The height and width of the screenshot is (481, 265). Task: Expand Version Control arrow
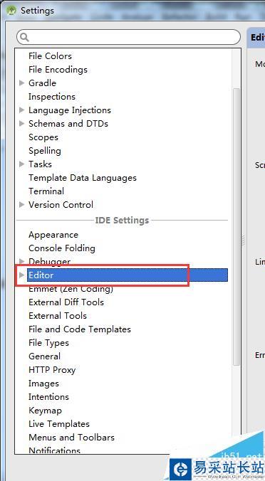pyautogui.click(x=21, y=204)
